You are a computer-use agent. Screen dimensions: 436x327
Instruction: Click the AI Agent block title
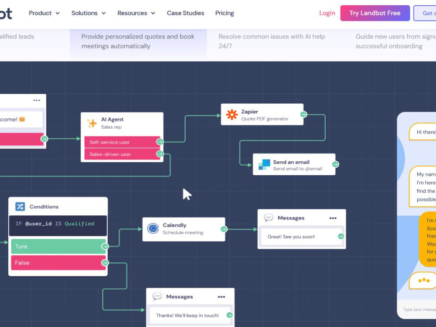pos(112,119)
